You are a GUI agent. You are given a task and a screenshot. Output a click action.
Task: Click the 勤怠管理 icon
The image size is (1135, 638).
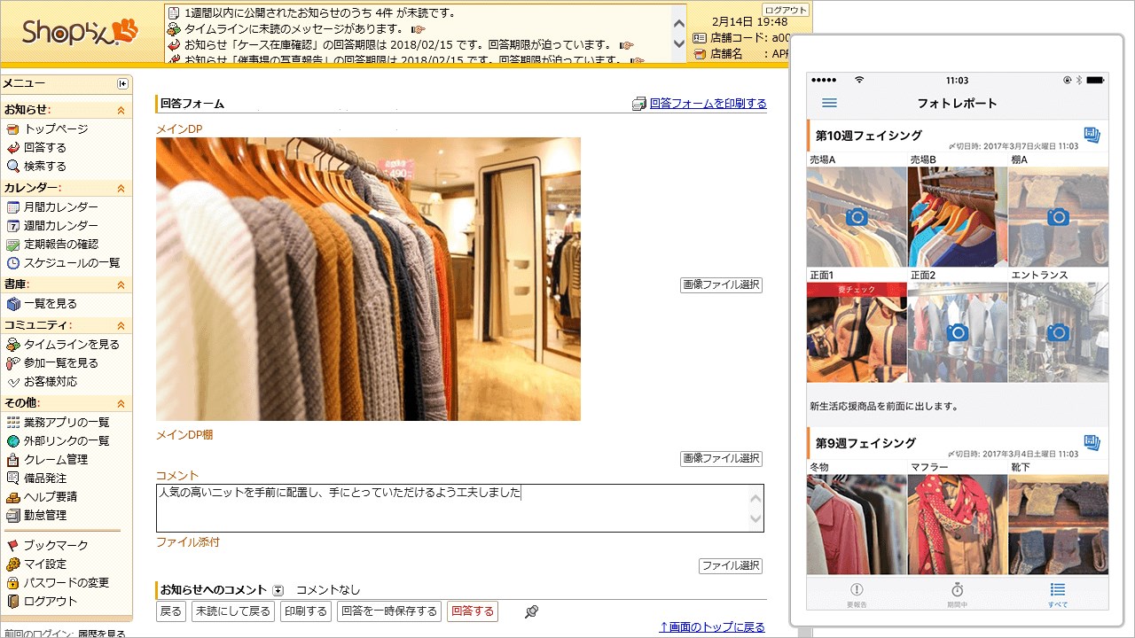13,516
